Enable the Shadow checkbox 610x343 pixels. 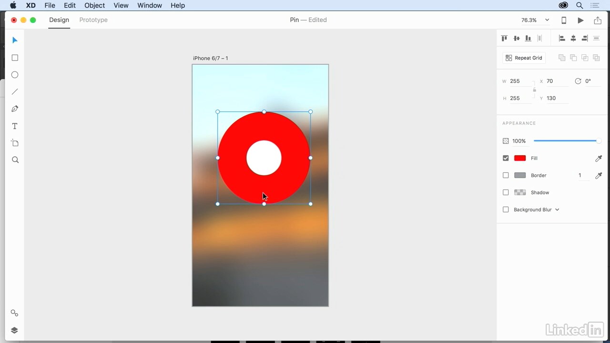(x=506, y=192)
